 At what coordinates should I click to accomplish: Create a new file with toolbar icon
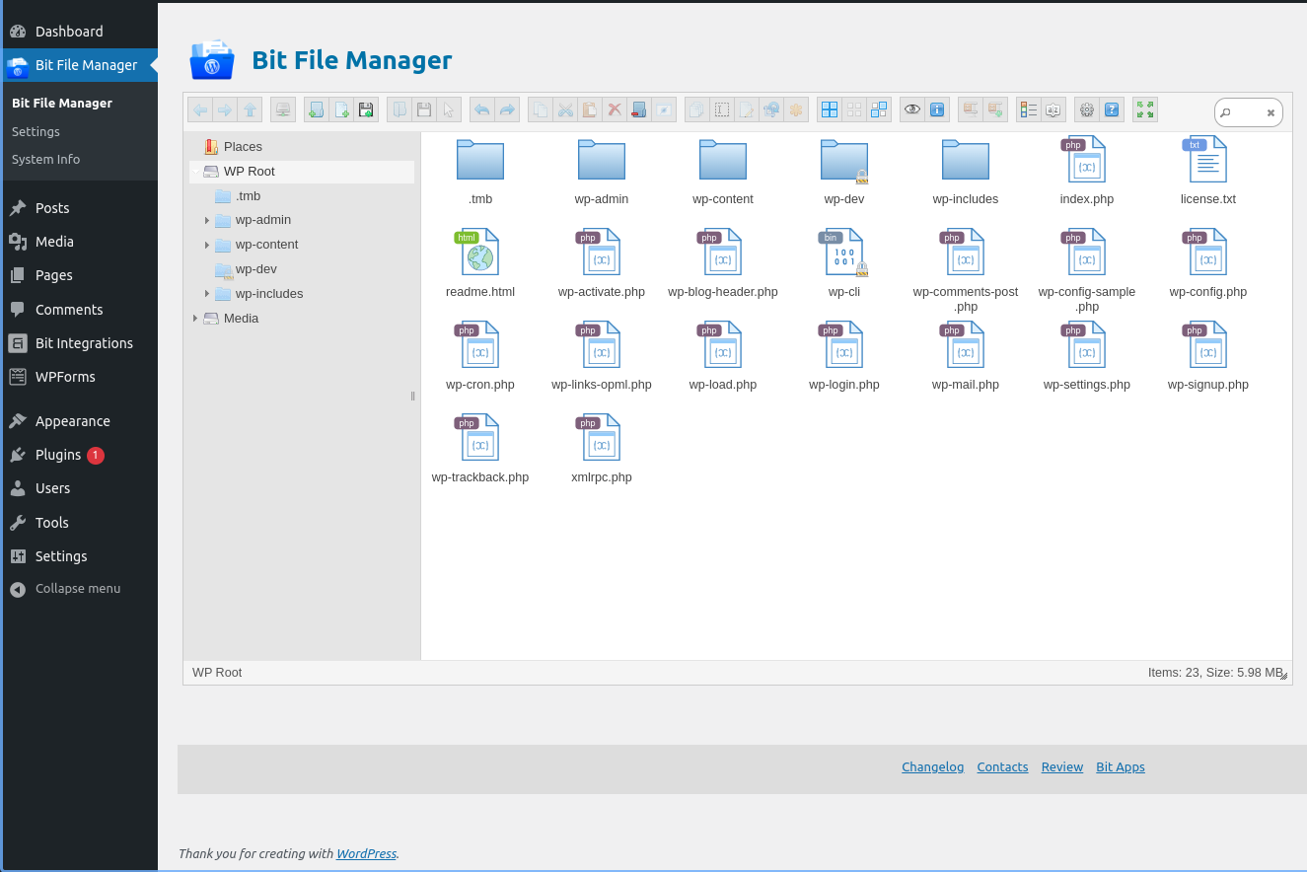[341, 109]
